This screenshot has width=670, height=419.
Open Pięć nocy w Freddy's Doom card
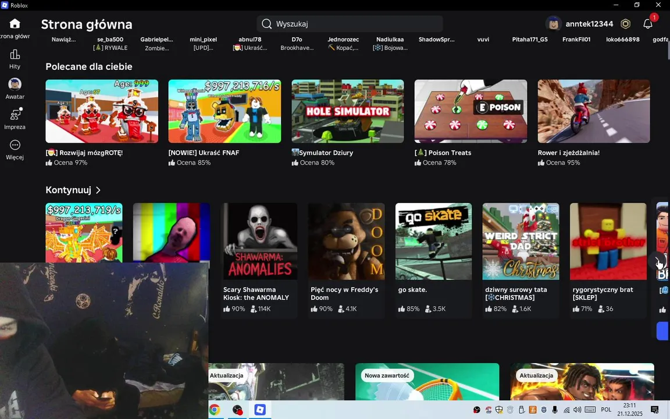(346, 260)
